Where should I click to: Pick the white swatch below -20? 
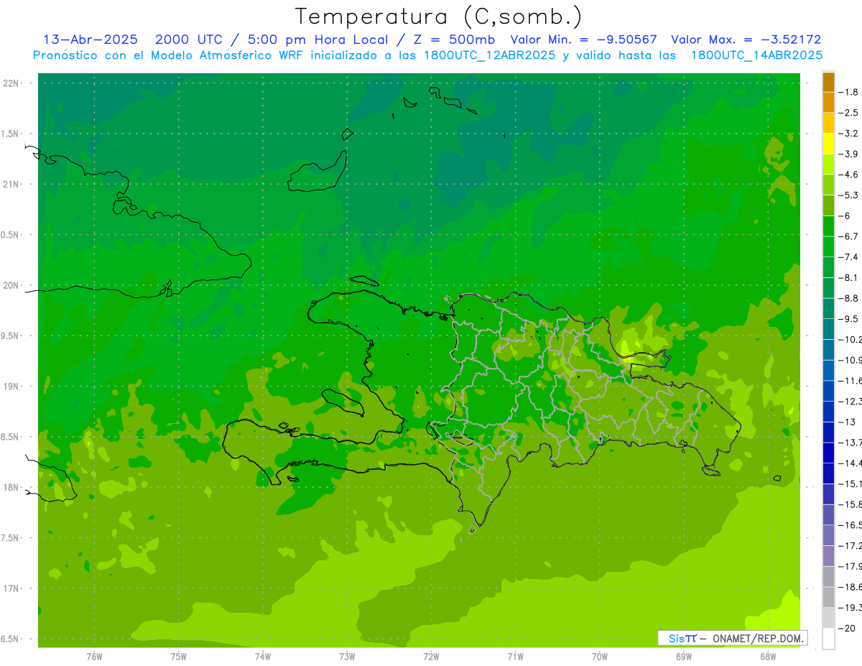(828, 638)
